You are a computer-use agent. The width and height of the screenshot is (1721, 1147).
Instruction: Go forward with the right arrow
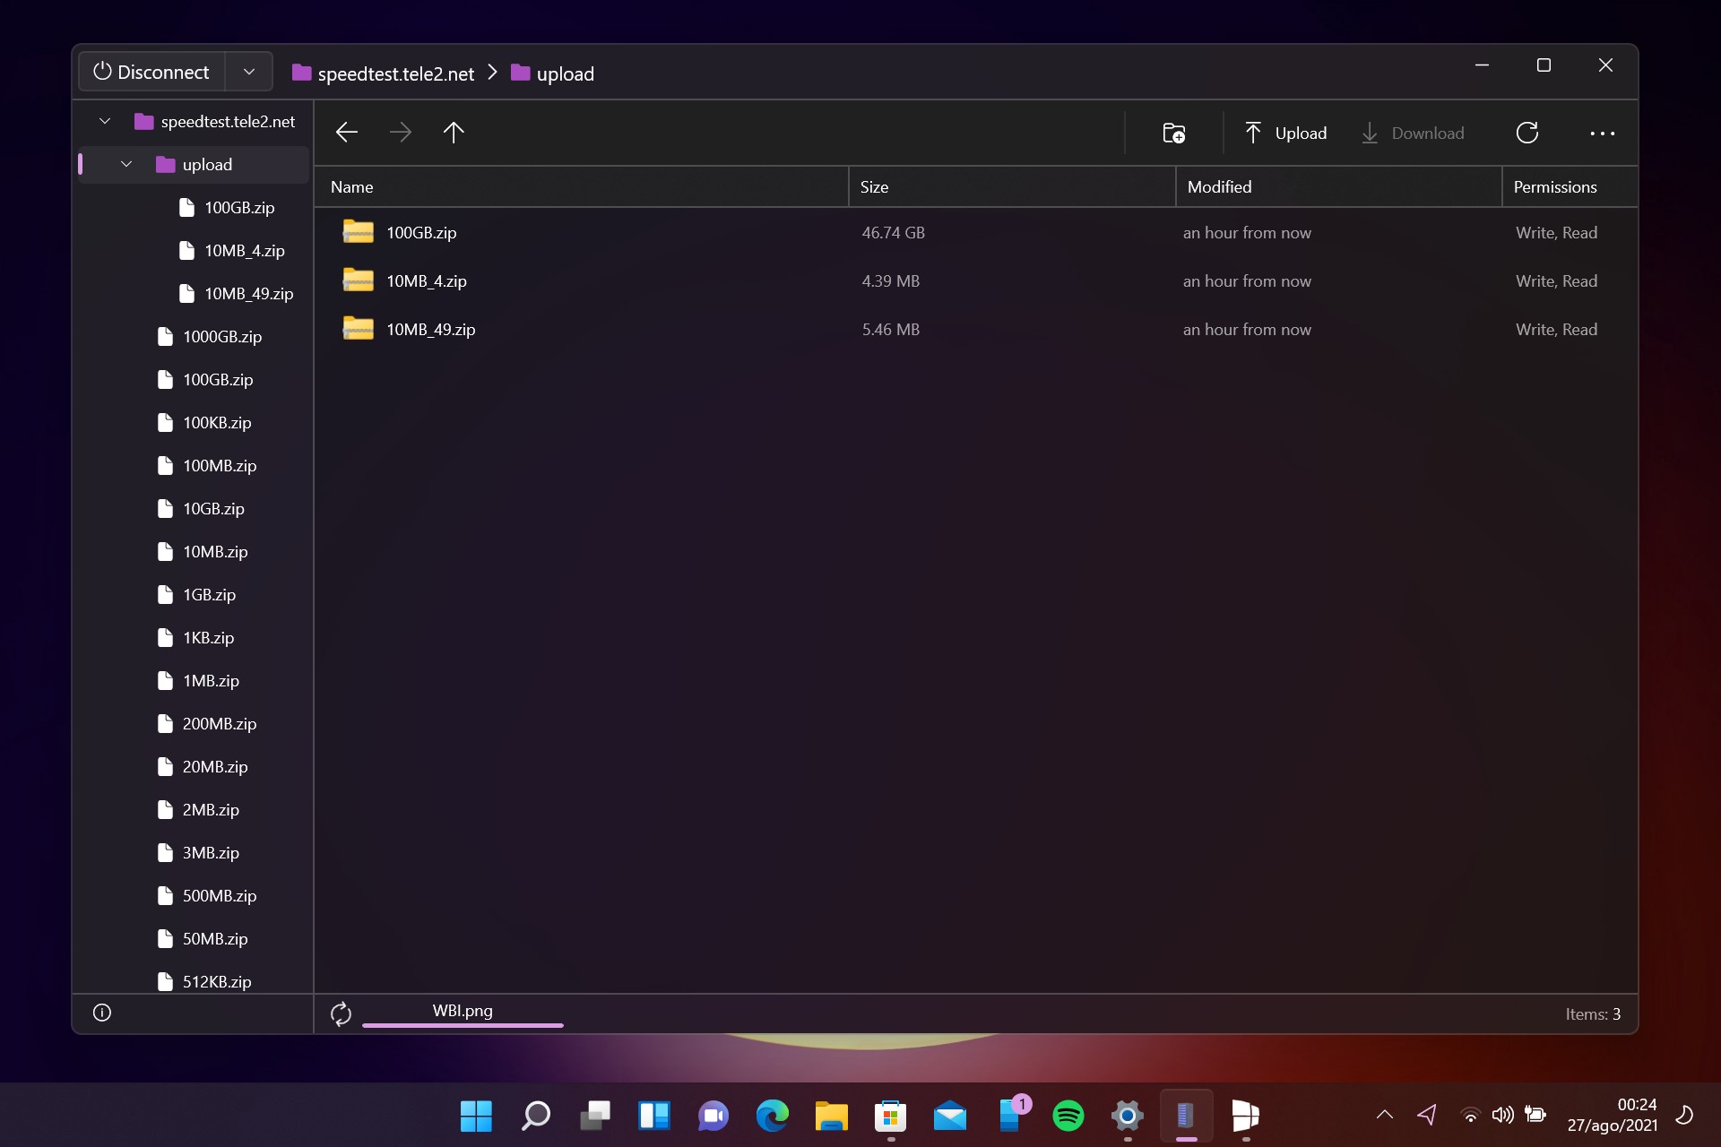(x=401, y=133)
